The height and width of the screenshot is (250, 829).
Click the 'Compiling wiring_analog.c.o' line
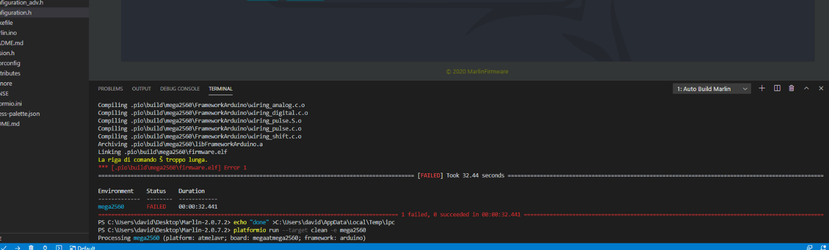(201, 104)
